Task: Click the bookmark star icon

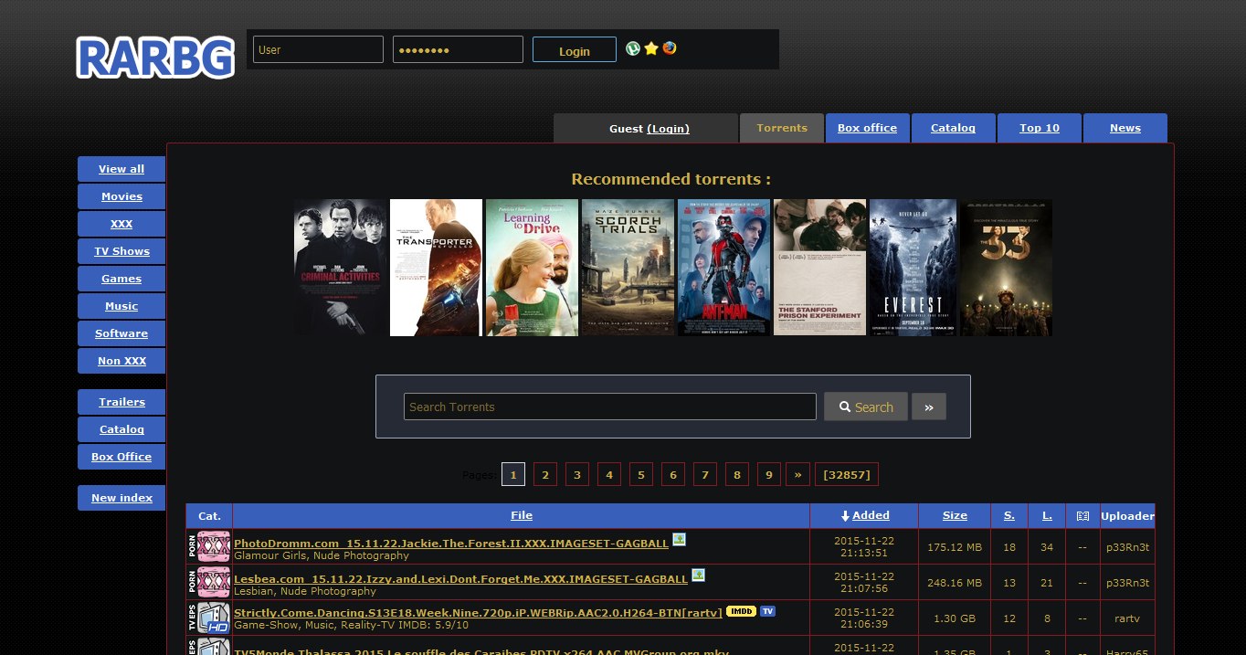Action: 651,48
